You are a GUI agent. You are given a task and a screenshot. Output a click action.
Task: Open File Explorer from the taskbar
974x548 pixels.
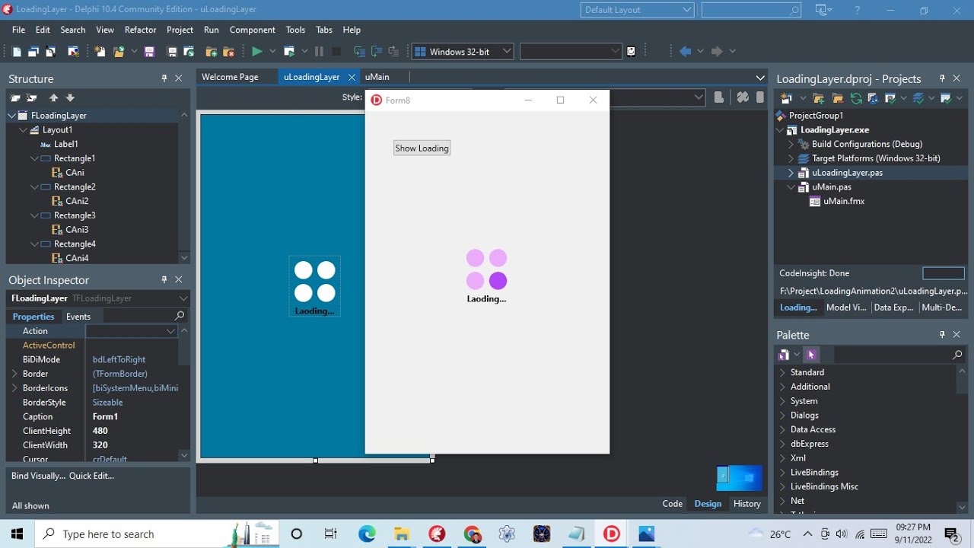[x=402, y=534]
